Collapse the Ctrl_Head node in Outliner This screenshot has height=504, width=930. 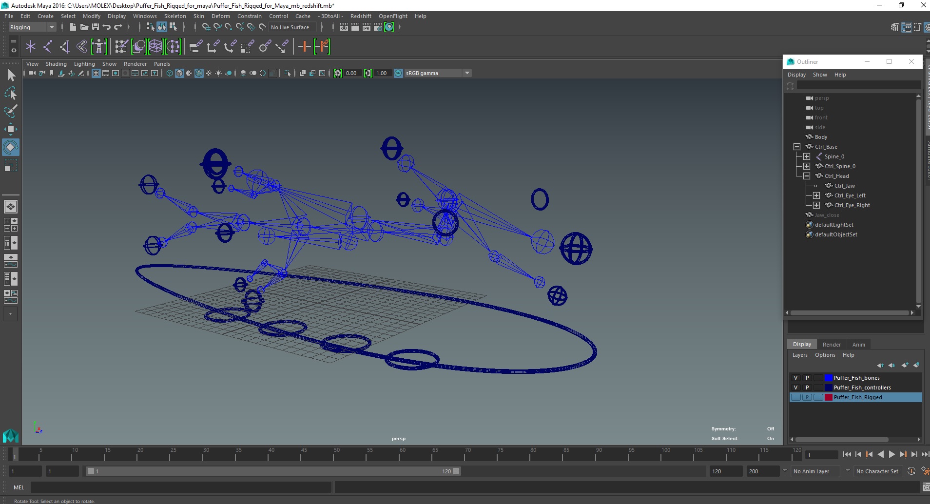pos(807,176)
